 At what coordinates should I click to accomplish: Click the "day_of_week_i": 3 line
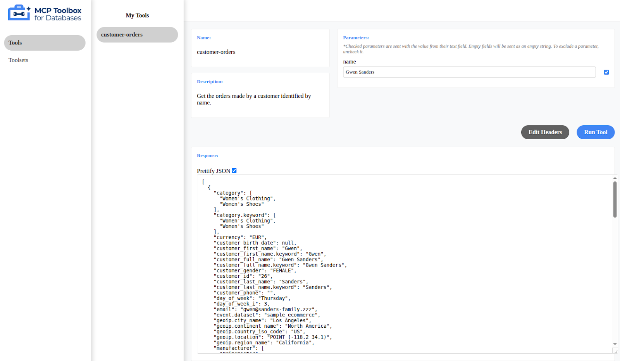coord(242,304)
